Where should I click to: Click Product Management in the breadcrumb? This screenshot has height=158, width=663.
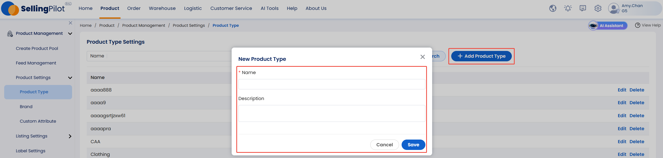pyautogui.click(x=144, y=25)
